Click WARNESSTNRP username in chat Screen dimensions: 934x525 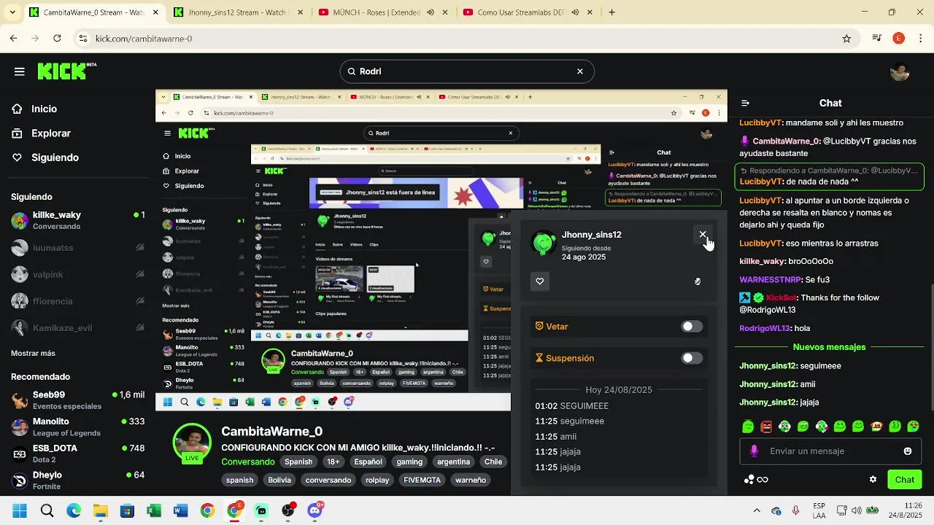coord(770,279)
